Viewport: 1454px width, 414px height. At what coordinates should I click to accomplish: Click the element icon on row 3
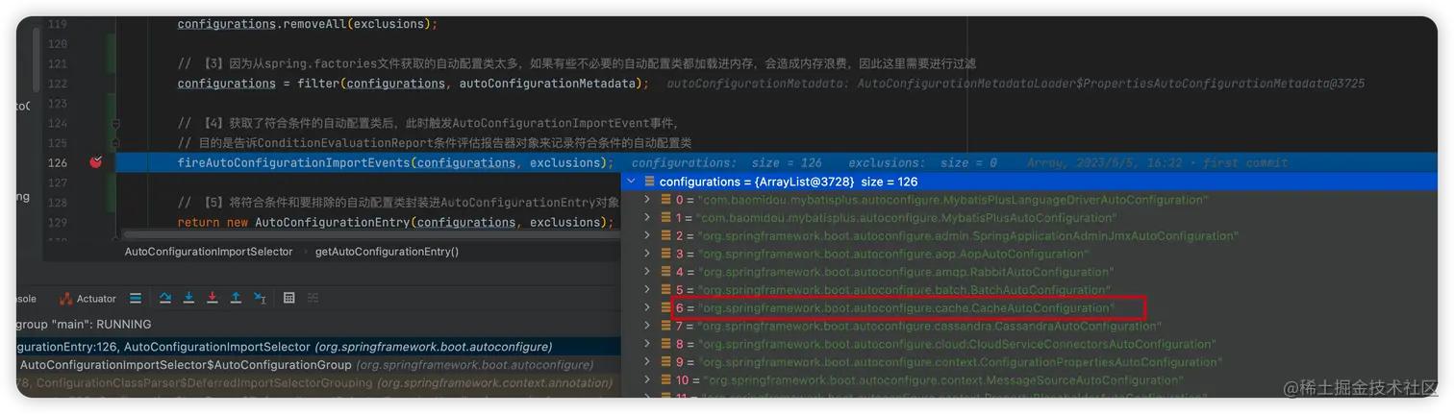pos(665,254)
